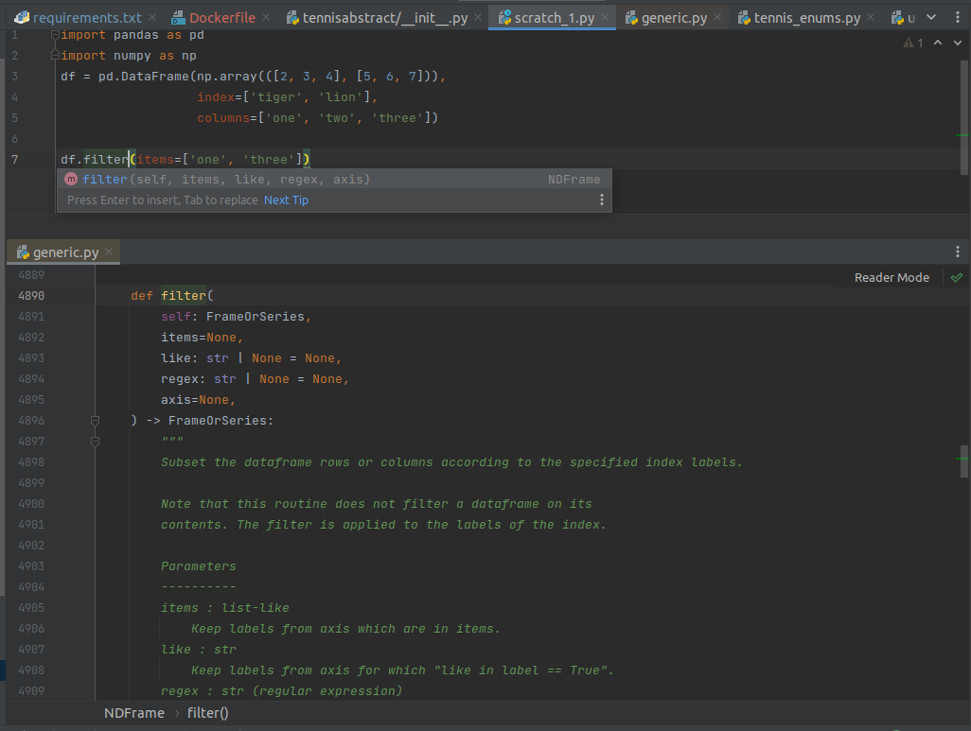Click lower generic.py tab label
This screenshot has height=731, width=971.
(65, 252)
